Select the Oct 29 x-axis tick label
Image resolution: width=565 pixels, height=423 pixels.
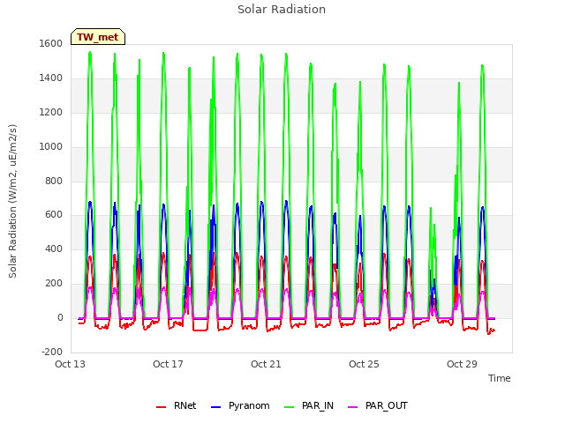462,364
